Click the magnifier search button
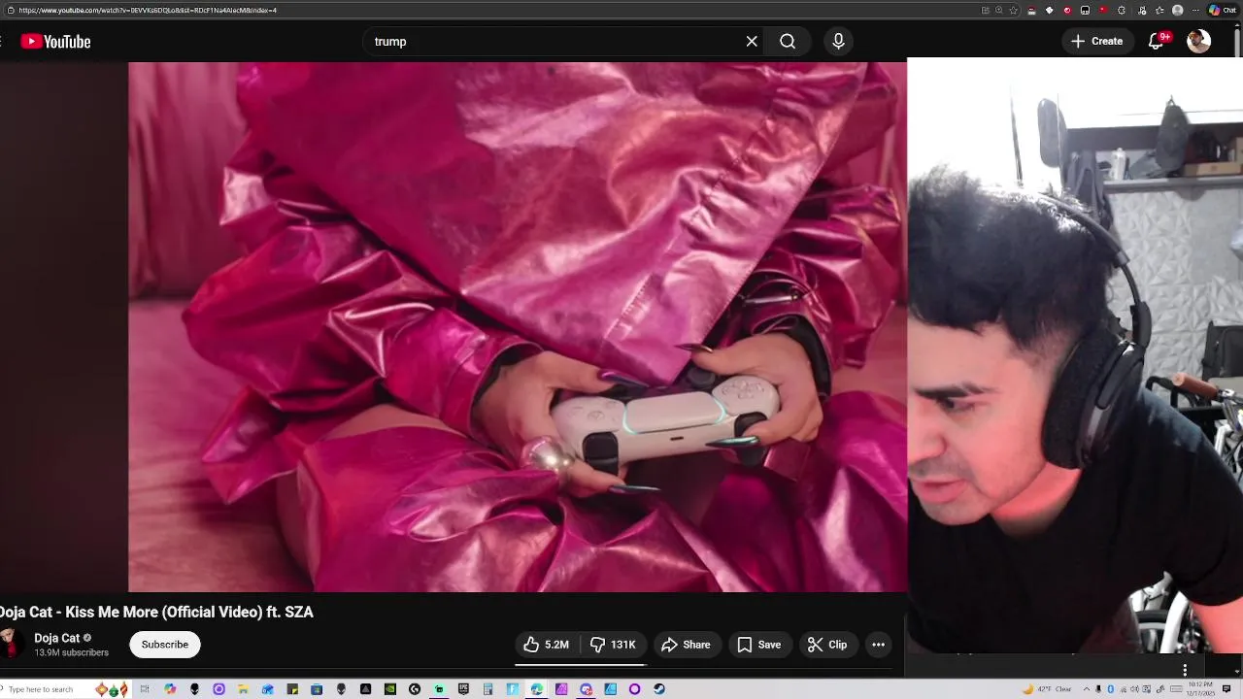This screenshot has width=1243, height=699. point(788,42)
